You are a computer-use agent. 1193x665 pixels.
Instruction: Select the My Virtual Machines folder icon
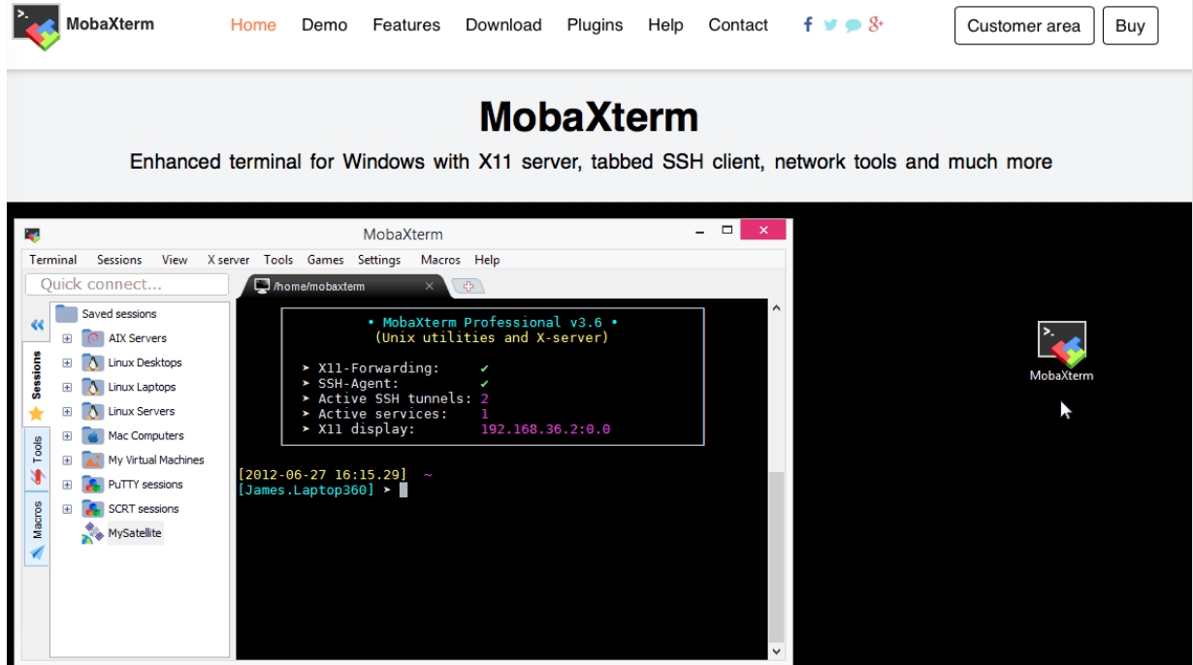pyautogui.click(x=93, y=459)
